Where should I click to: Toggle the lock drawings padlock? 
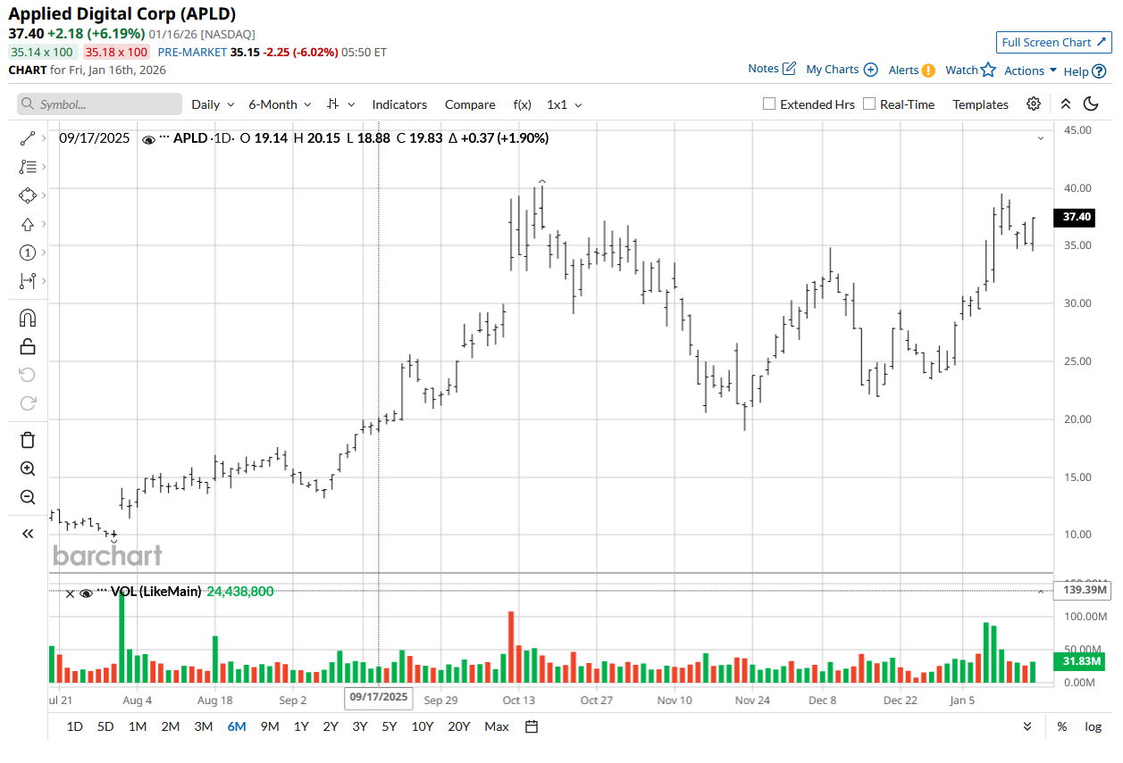pyautogui.click(x=27, y=346)
